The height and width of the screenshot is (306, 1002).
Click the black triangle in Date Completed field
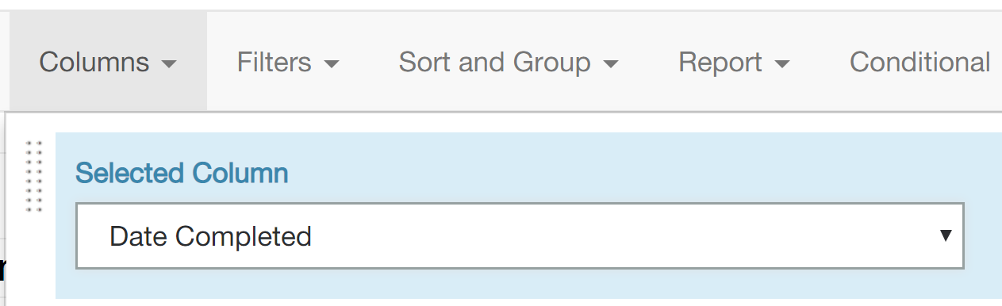(945, 235)
